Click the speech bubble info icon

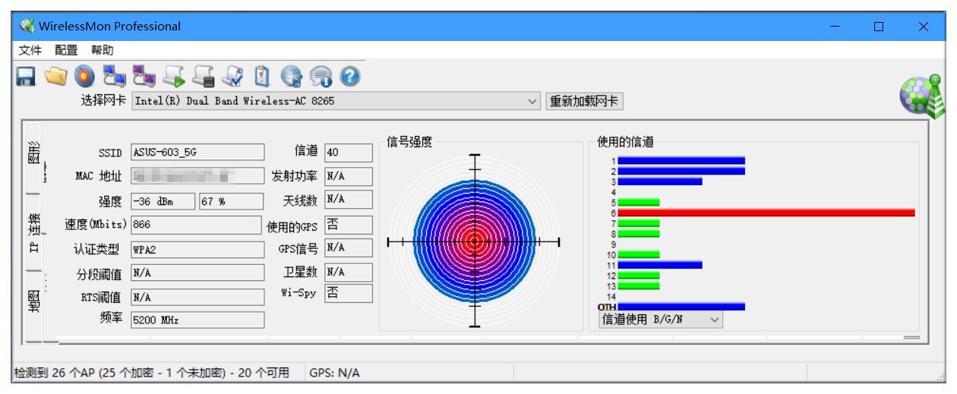320,76
